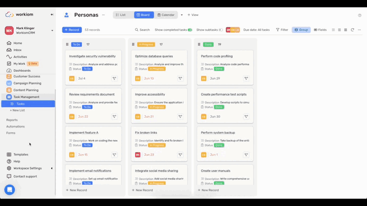Screen dimensions: 367x206
Task: Open the Mark Klinger account dropdown
Action: [x=52, y=31]
